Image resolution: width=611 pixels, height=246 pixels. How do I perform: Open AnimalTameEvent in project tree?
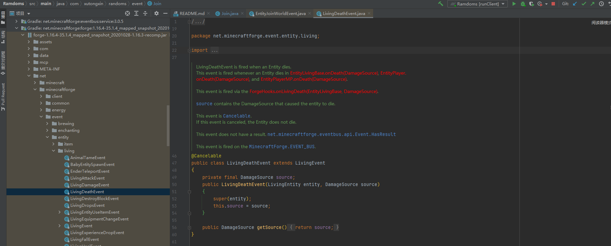pos(88,158)
